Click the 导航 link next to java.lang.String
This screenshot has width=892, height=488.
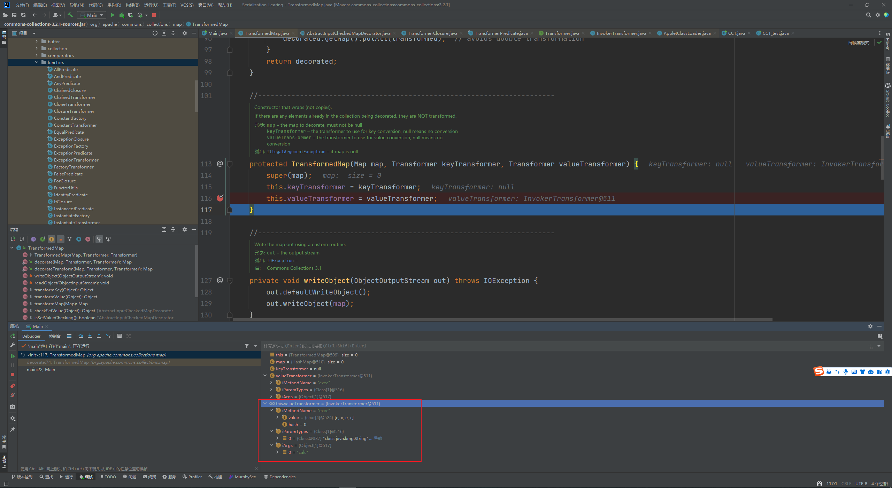pyautogui.click(x=378, y=438)
